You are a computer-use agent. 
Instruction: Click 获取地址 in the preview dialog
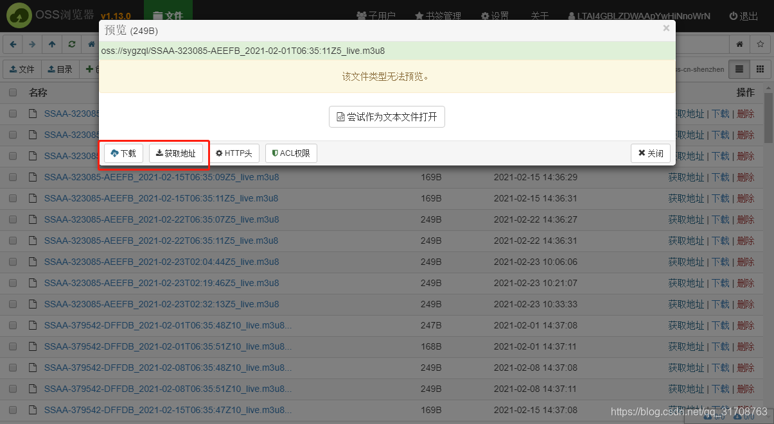pyautogui.click(x=176, y=153)
